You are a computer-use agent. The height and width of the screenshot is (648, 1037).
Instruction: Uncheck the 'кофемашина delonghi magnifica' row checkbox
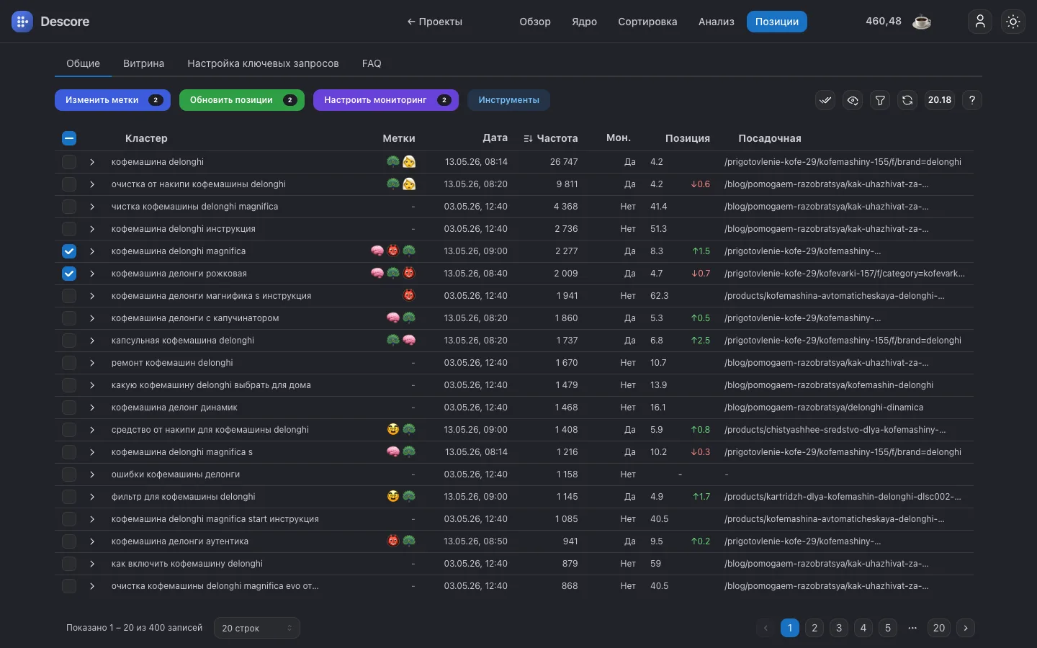pos(69,251)
